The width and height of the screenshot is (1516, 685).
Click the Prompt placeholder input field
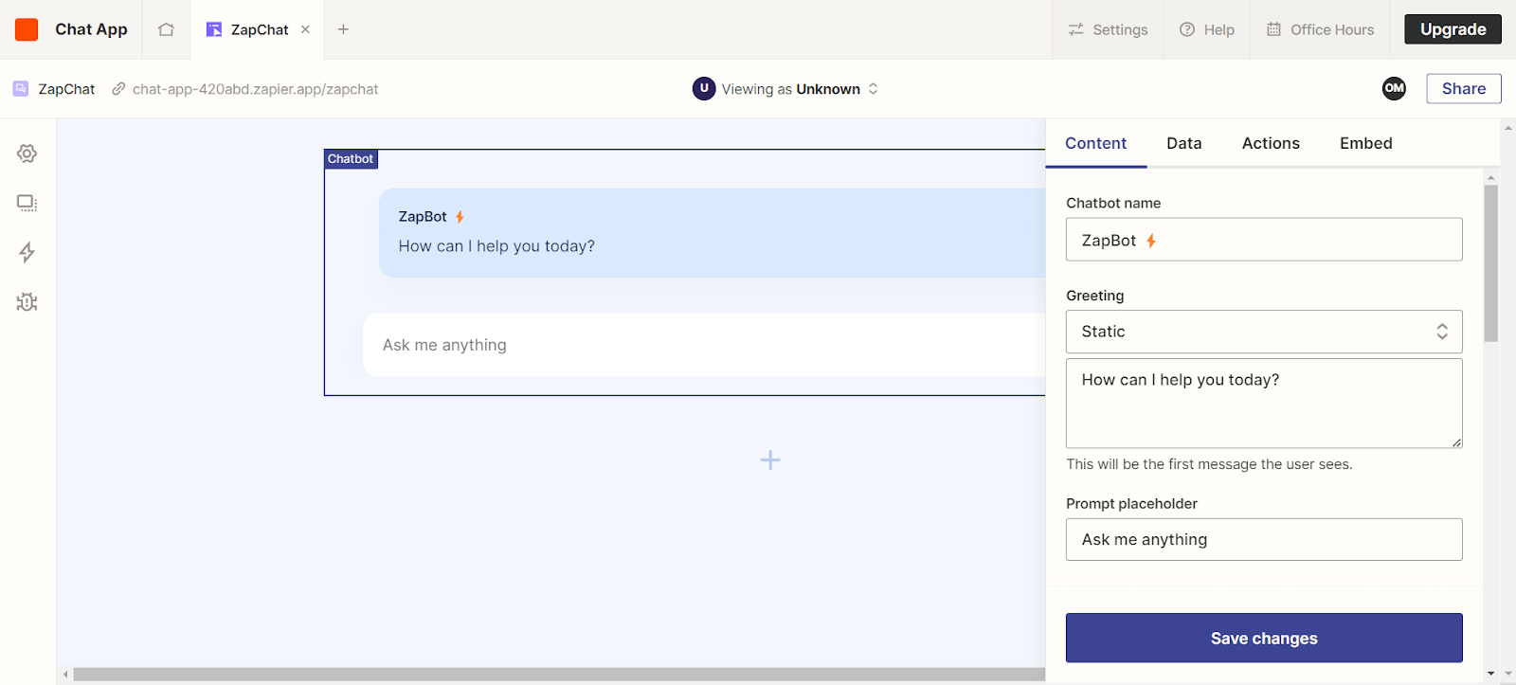coord(1264,539)
